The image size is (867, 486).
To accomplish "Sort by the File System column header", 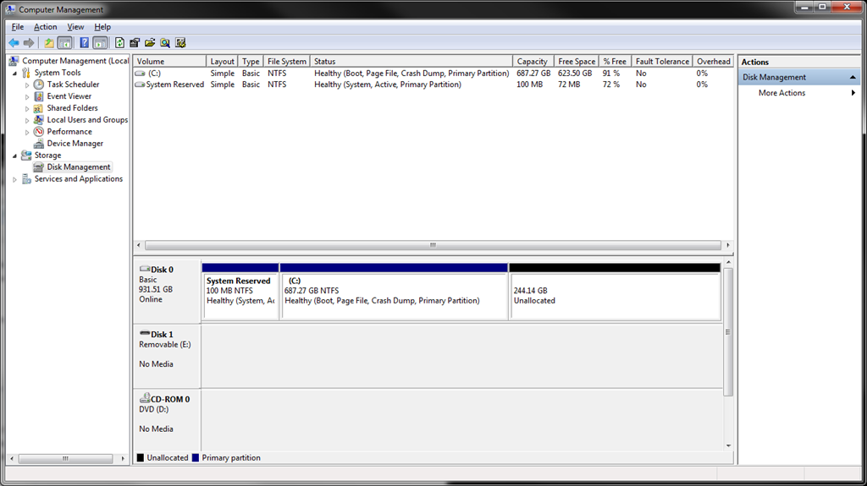I will 286,62.
